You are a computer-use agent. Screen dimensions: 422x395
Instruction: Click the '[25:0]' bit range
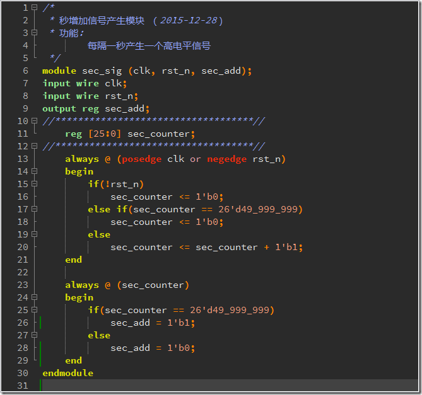[x=105, y=134]
